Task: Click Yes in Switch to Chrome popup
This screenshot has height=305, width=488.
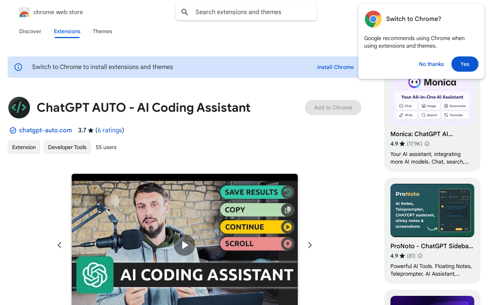Action: [464, 64]
